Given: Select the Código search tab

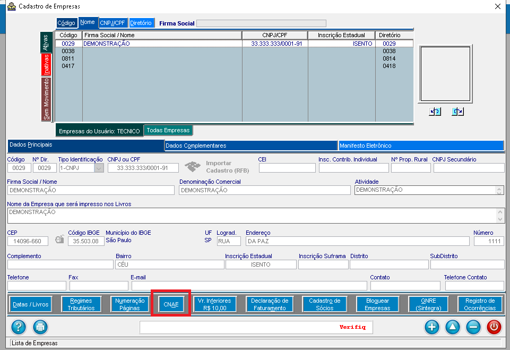Looking at the screenshot, I should pyautogui.click(x=66, y=23).
